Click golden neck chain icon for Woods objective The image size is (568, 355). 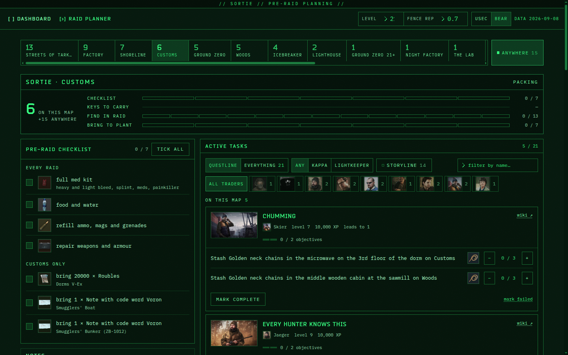pos(473,278)
